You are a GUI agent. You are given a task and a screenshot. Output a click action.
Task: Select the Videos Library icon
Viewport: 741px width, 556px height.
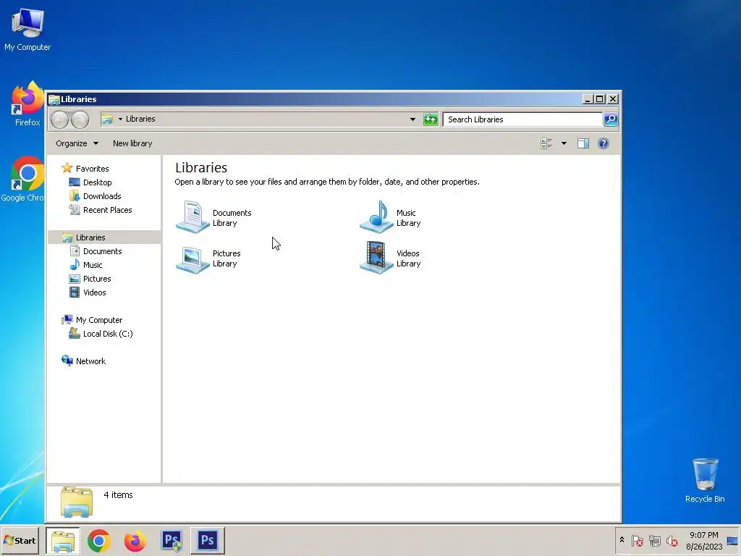pyautogui.click(x=376, y=258)
